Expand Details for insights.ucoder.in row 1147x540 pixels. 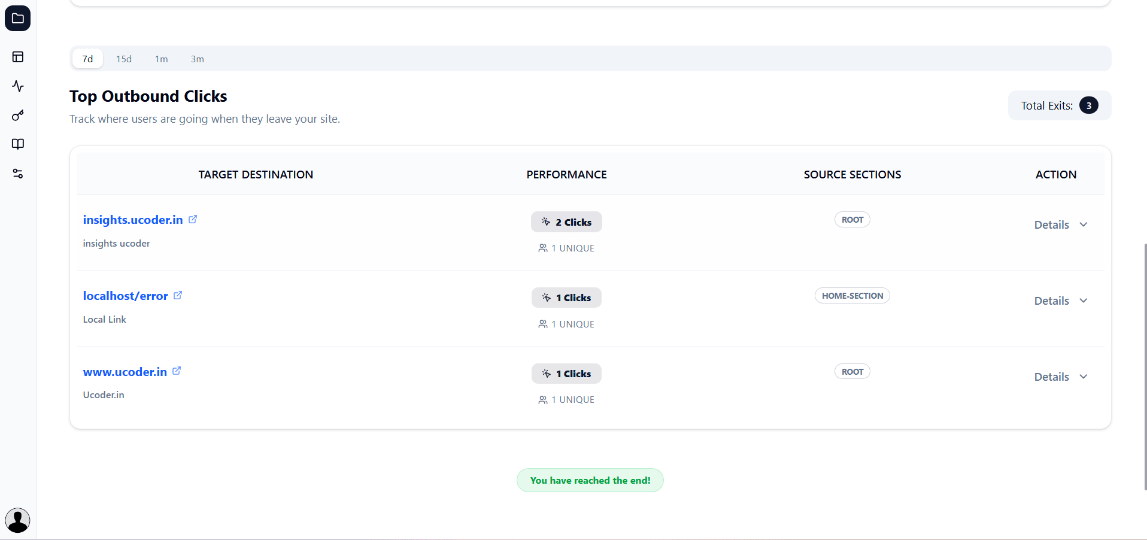coord(1061,225)
